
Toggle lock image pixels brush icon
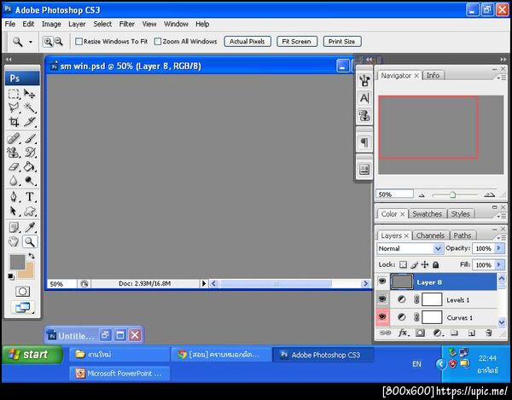click(x=414, y=264)
